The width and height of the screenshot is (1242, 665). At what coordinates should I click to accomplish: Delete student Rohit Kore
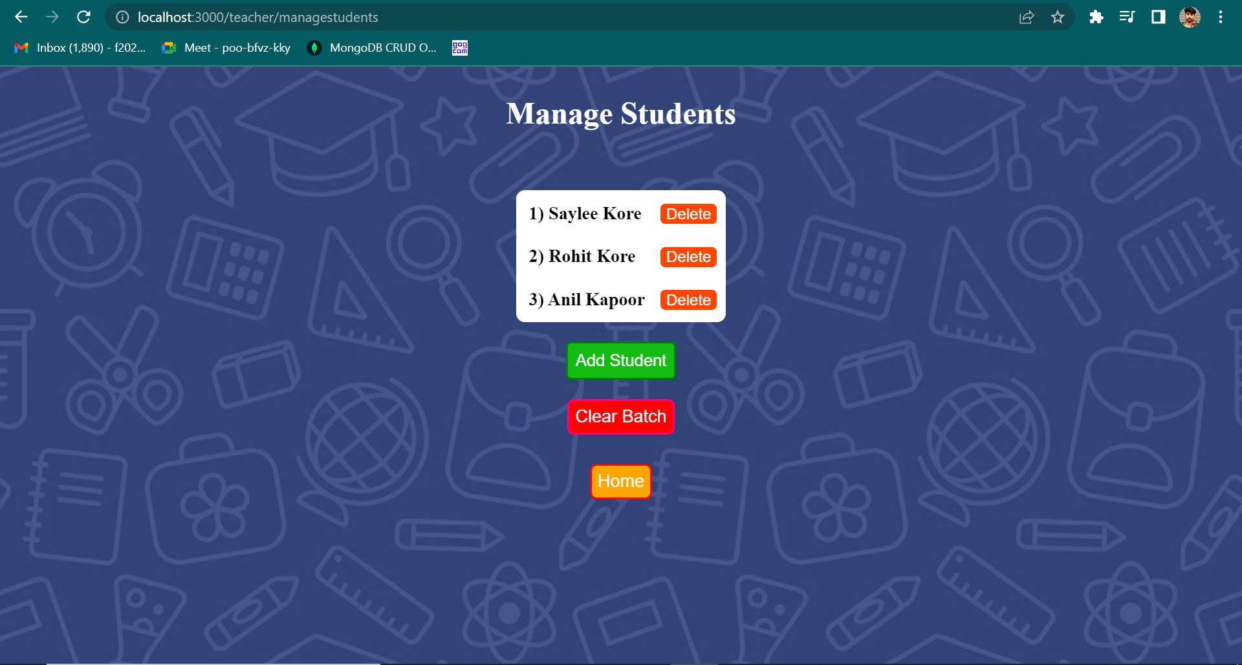click(688, 257)
